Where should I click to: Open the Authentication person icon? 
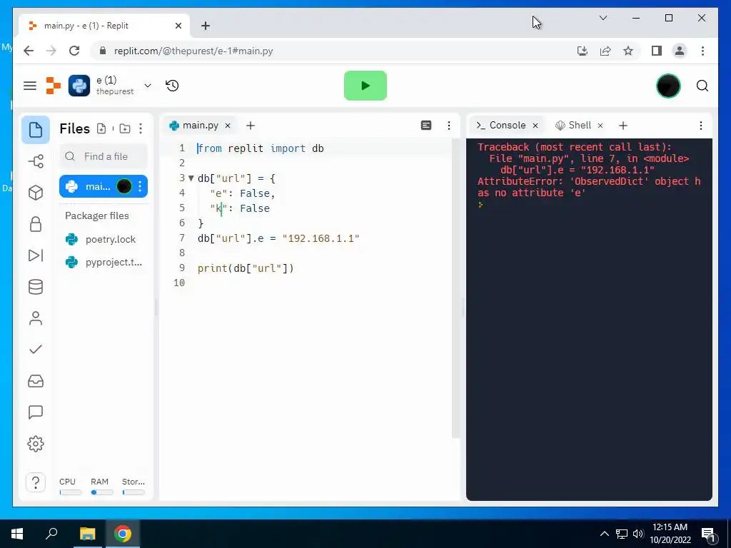[36, 318]
